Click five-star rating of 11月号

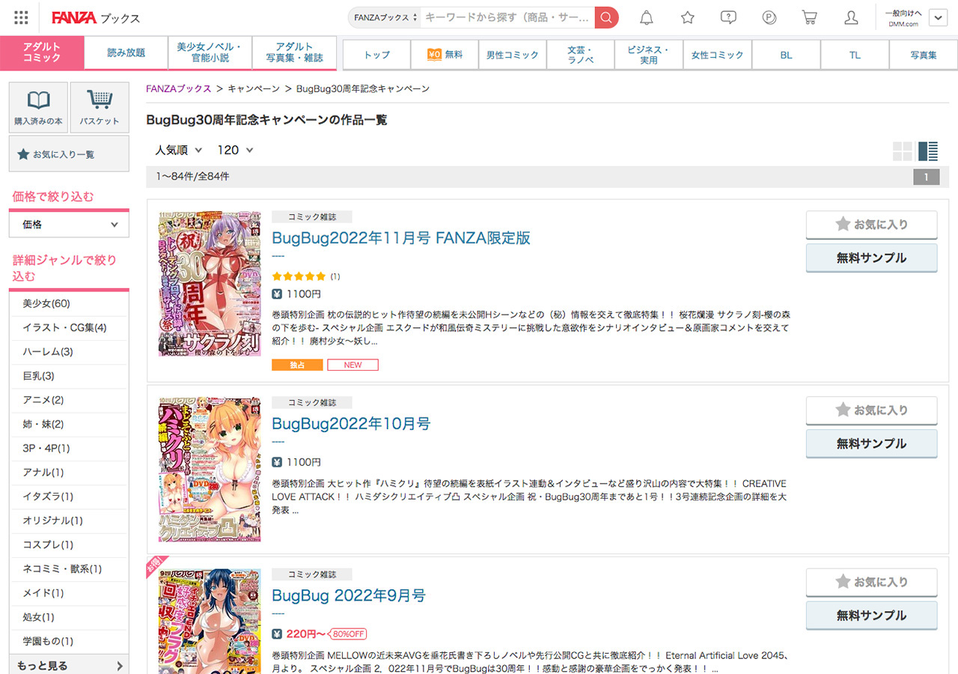[x=299, y=276]
